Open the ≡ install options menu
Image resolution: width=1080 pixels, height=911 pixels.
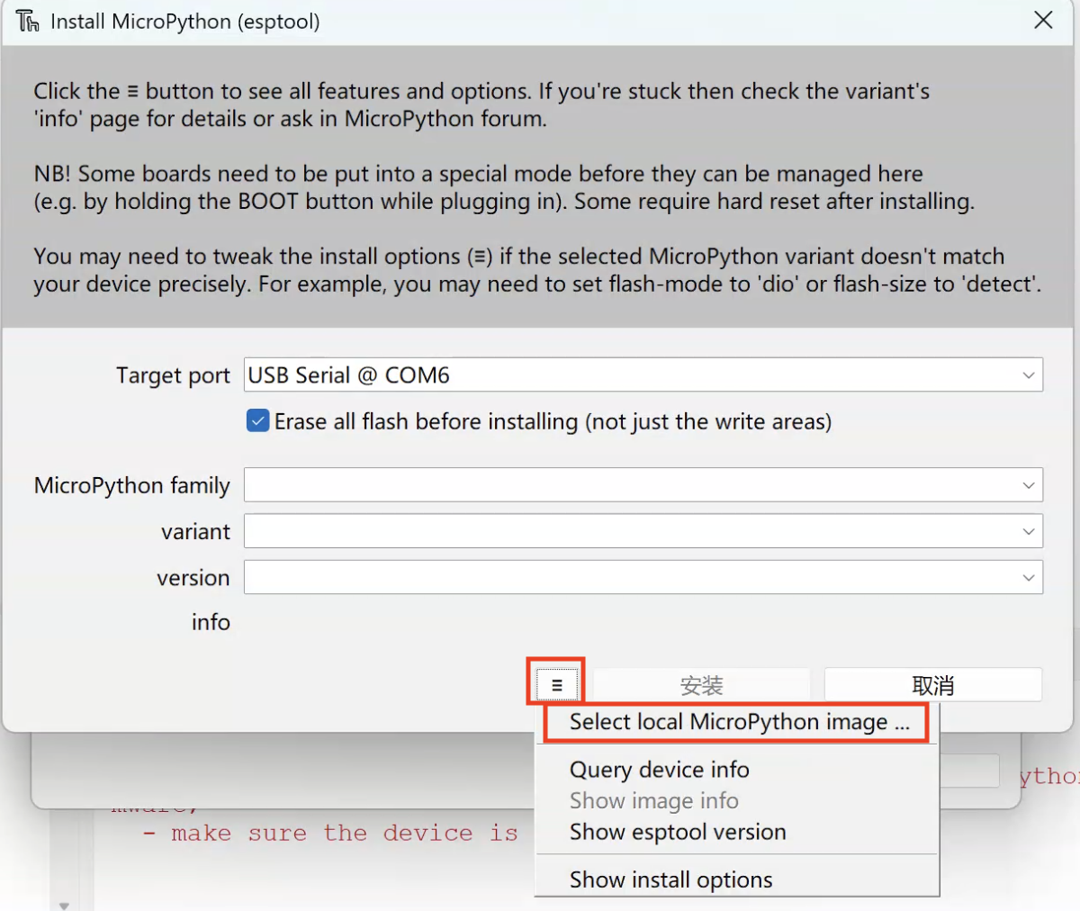pos(555,683)
